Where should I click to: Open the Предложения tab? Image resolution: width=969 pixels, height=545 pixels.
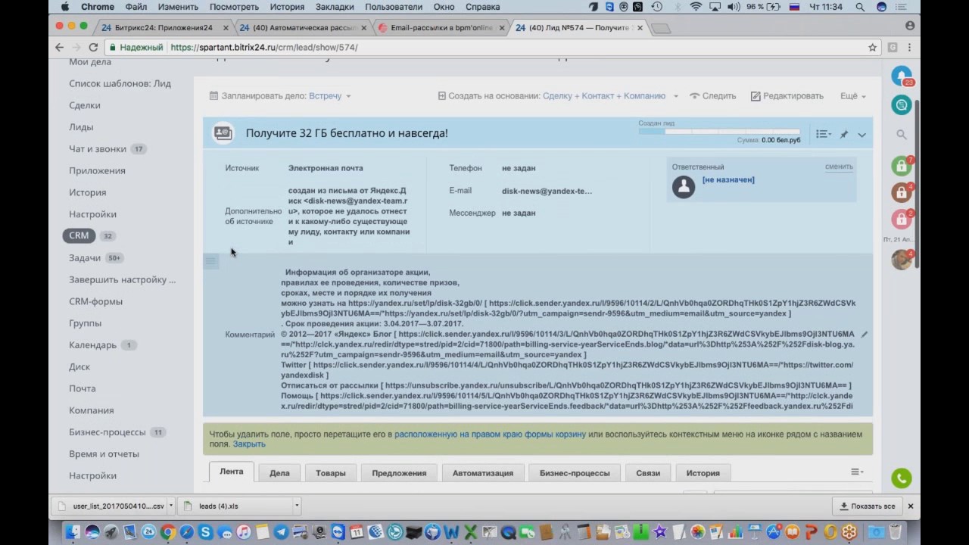tap(399, 472)
